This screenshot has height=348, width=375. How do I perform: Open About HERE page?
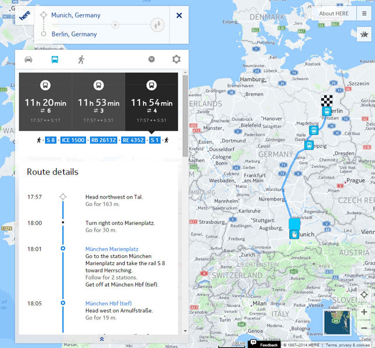tap(335, 14)
